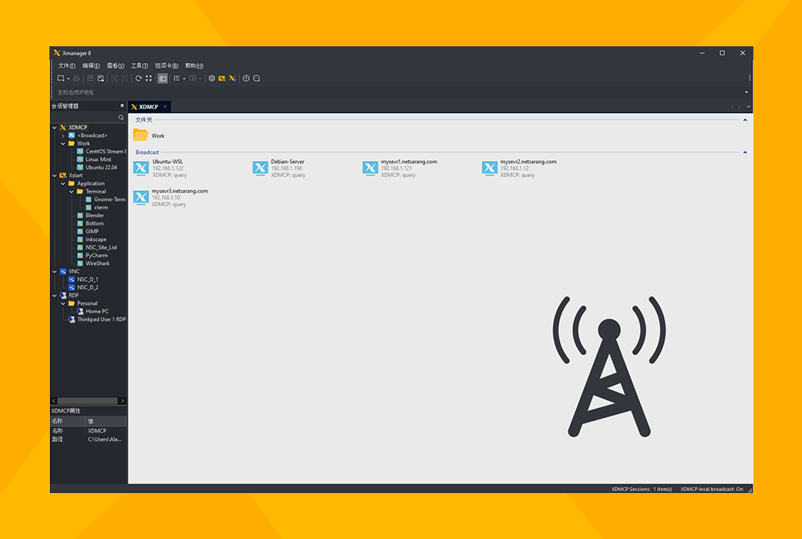Open the Debian-Server session icon

260,168
